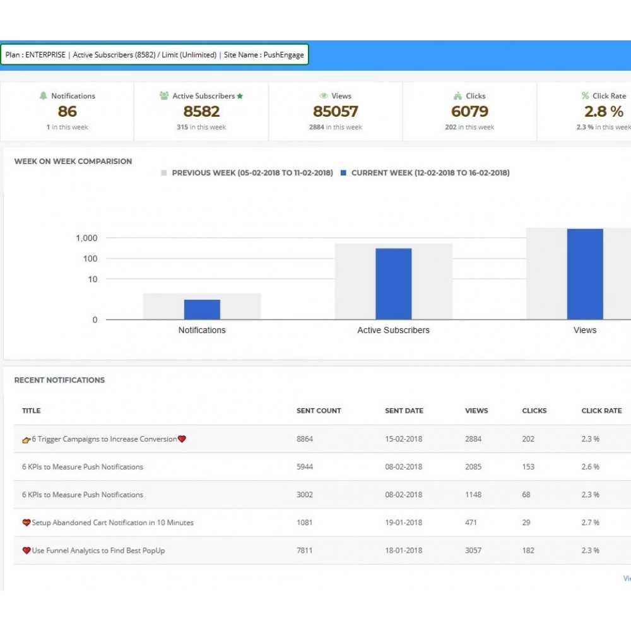Click the Notifications chart axis label
Viewport: 631px width, 631px height.
[x=202, y=330]
